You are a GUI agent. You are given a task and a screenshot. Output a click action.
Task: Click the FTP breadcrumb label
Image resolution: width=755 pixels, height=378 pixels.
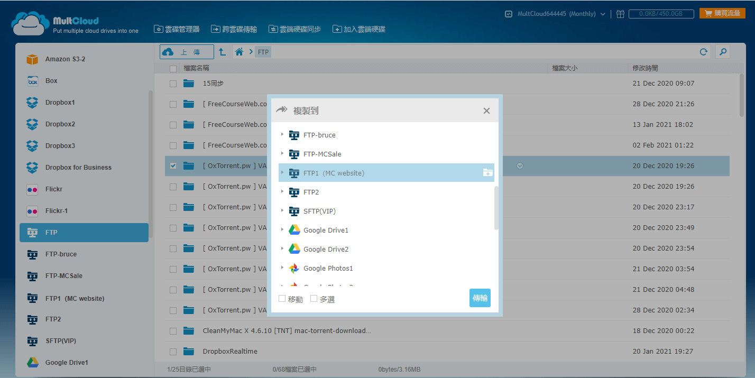click(x=263, y=52)
